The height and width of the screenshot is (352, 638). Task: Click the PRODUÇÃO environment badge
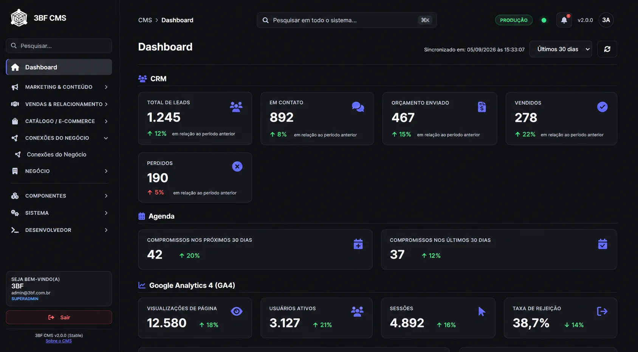[x=514, y=20]
